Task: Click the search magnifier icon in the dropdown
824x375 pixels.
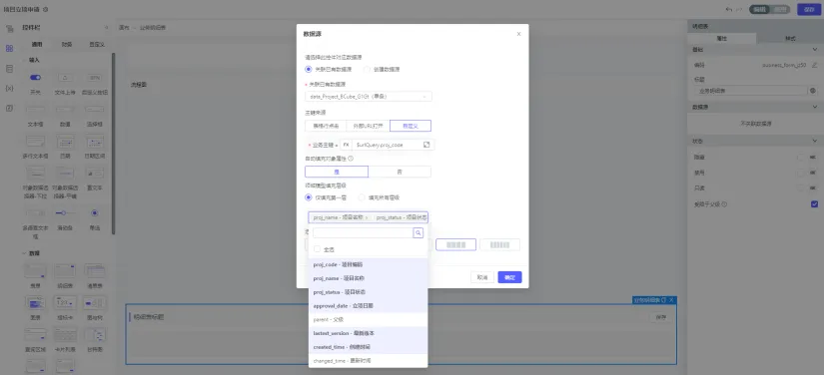Action: point(417,232)
